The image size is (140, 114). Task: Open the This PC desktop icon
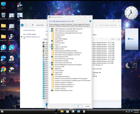(x=3, y=5)
